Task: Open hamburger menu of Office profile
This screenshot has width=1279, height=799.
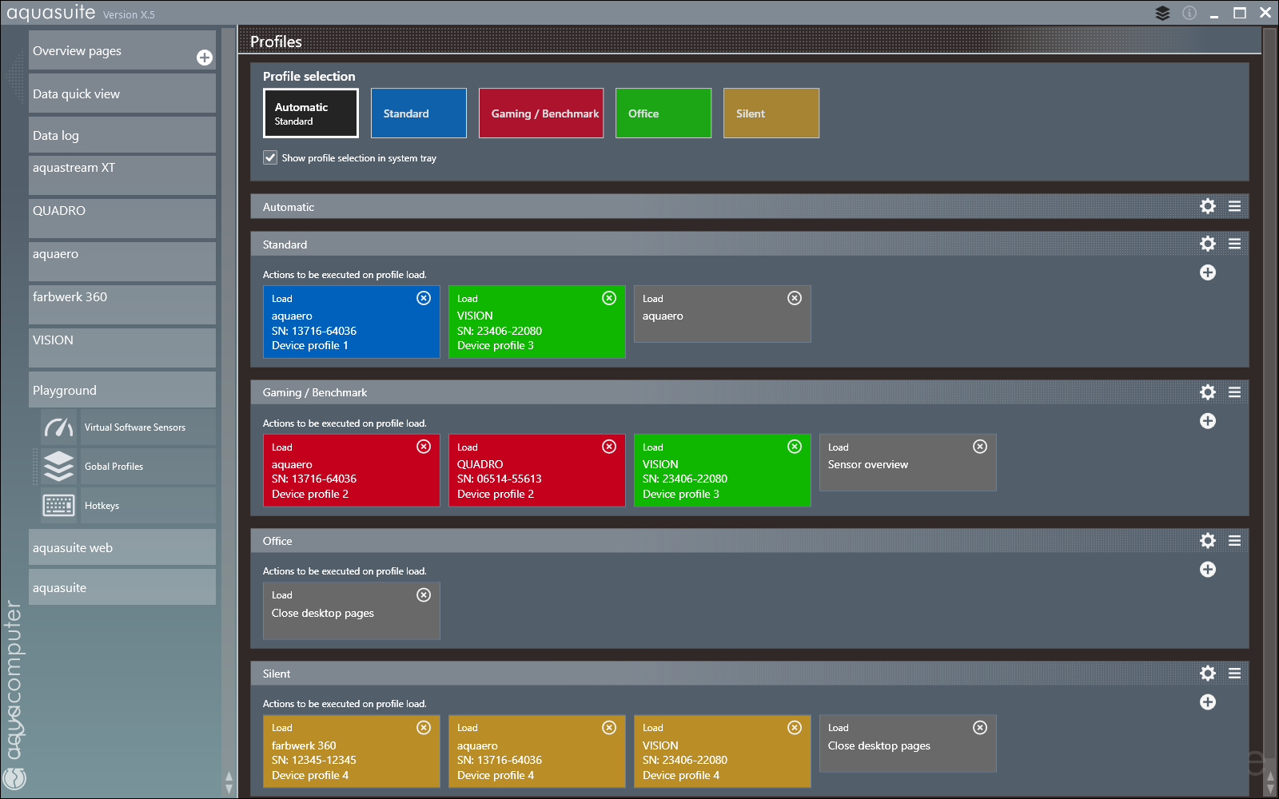Action: [1235, 541]
